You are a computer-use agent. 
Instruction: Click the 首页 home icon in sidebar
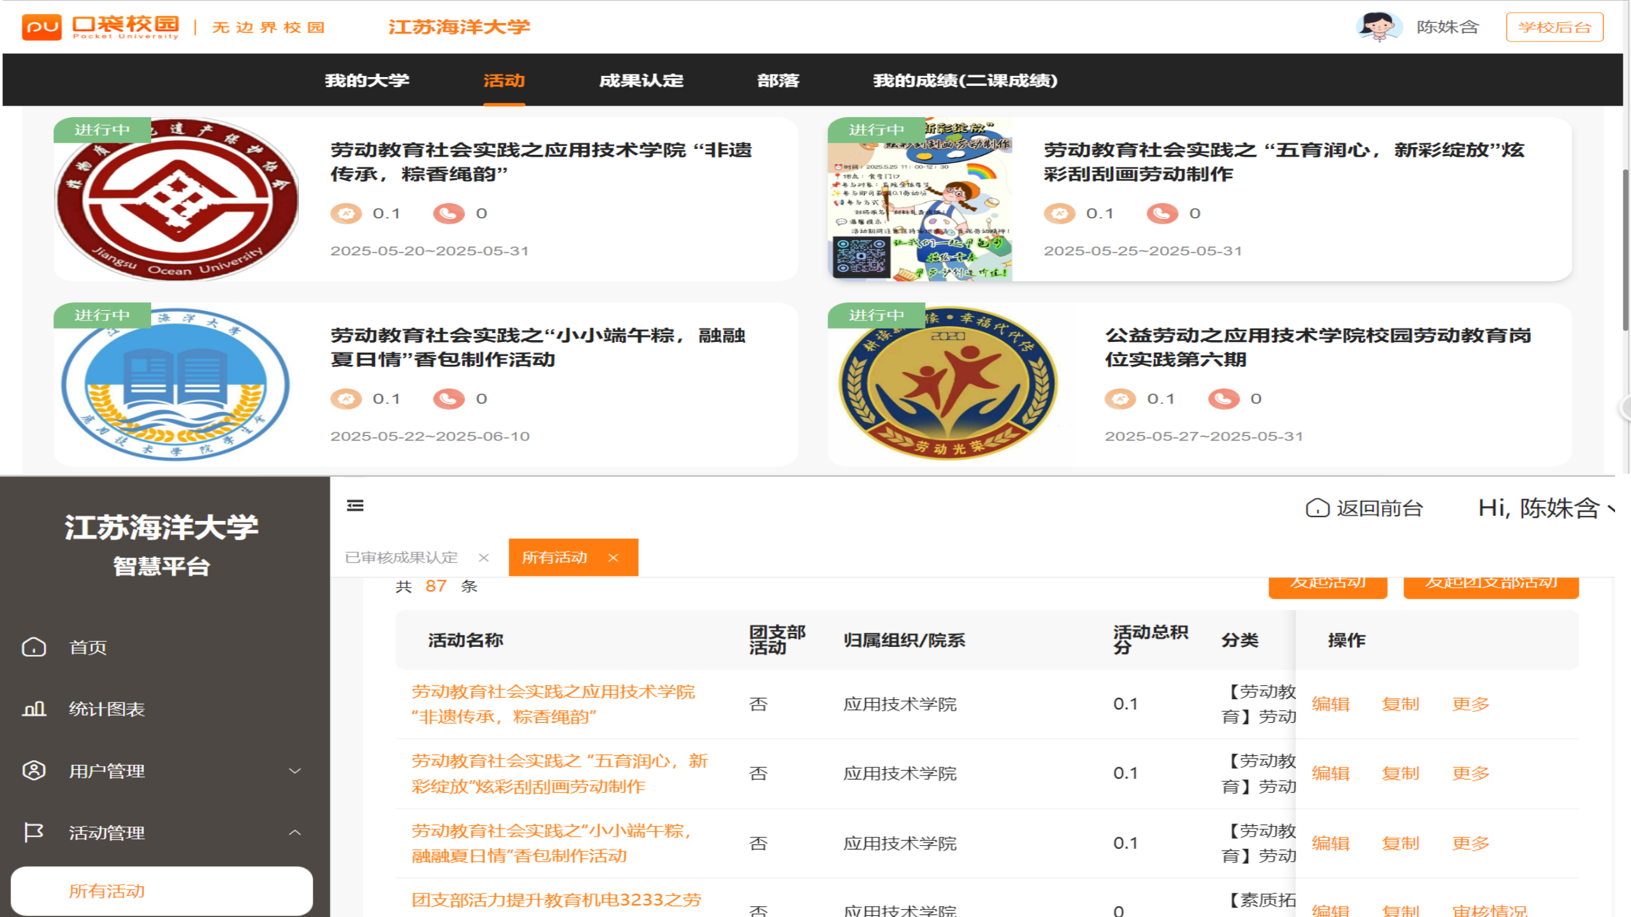coord(34,647)
